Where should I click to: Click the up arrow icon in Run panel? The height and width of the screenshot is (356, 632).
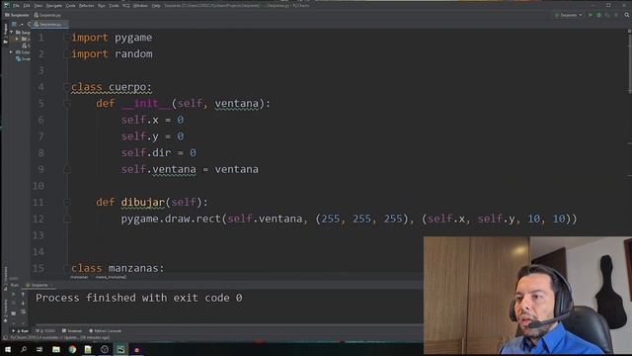[x=23, y=295]
